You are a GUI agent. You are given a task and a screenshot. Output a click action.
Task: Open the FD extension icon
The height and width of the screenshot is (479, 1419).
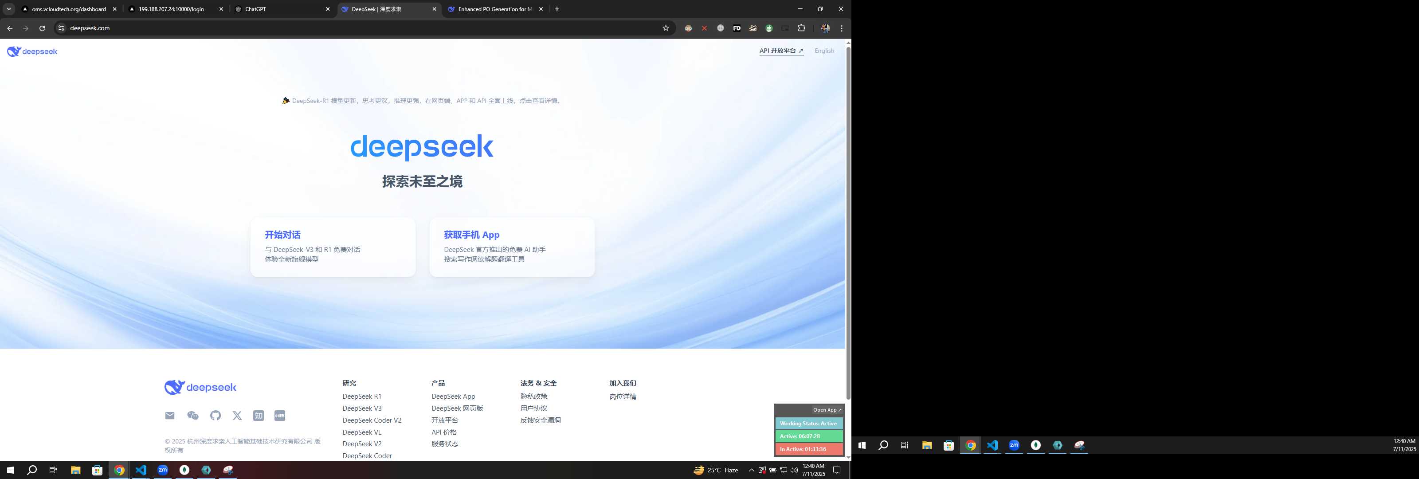pos(737,28)
